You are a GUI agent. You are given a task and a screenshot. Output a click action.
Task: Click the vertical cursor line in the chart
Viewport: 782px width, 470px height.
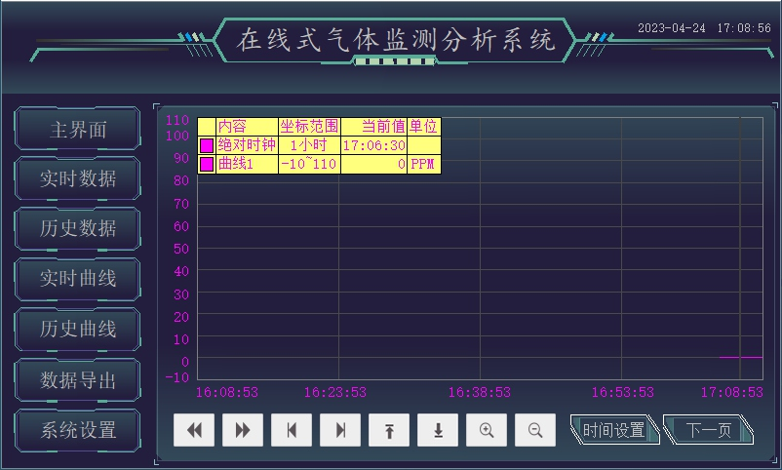point(740,249)
